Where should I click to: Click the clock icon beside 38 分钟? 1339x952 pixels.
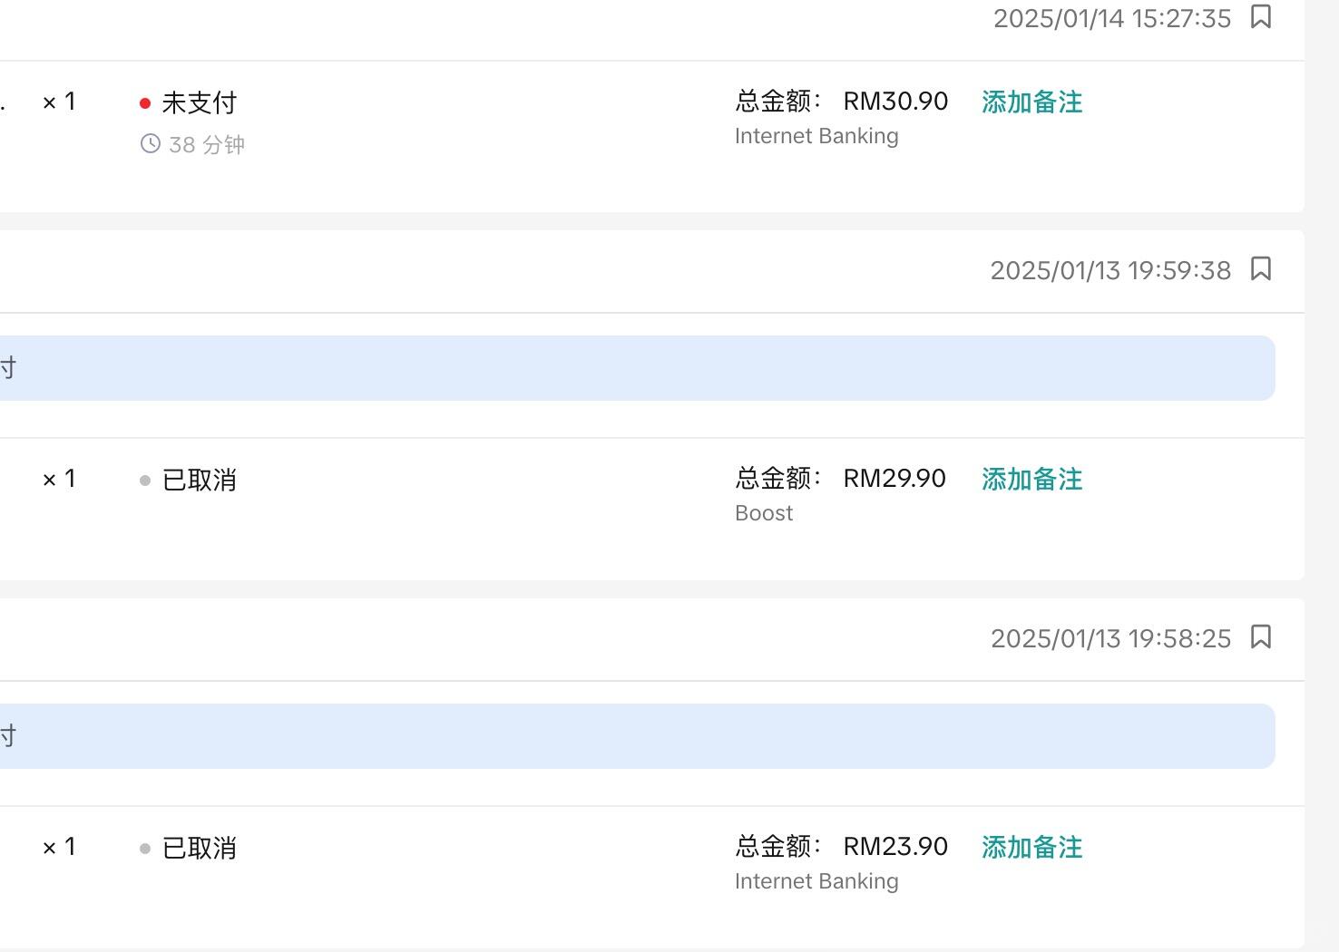(x=151, y=143)
